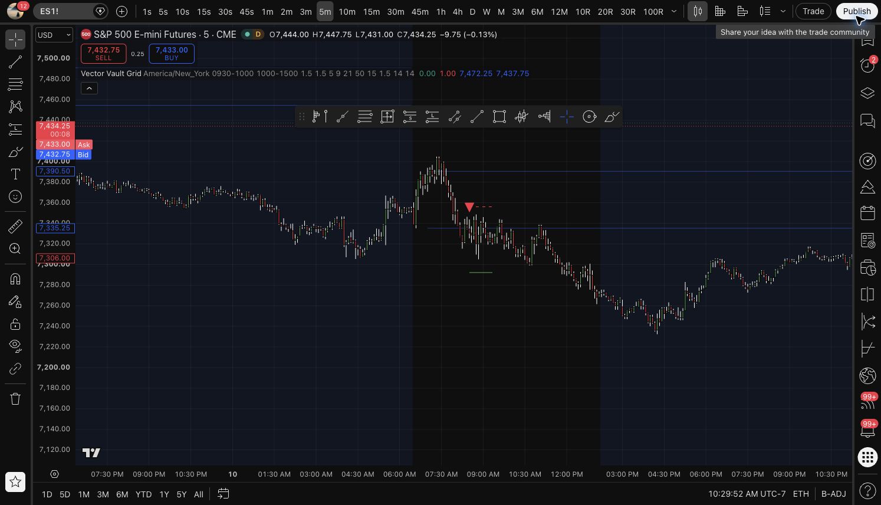
Task: Open the user profile avatar menu
Action: tap(15, 11)
